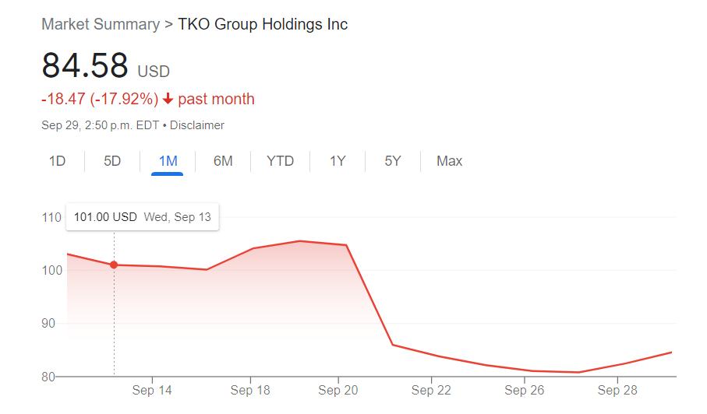This screenshot has height=414, width=707.
Task: Click the -18.47 (-17.92%) change text
Action: click(x=100, y=100)
